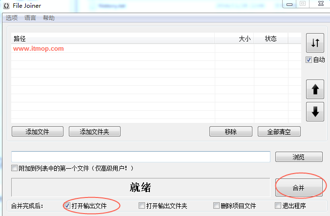Sort list by the 路径 column header
The height and width of the screenshot is (216, 330).
[x=113, y=39]
